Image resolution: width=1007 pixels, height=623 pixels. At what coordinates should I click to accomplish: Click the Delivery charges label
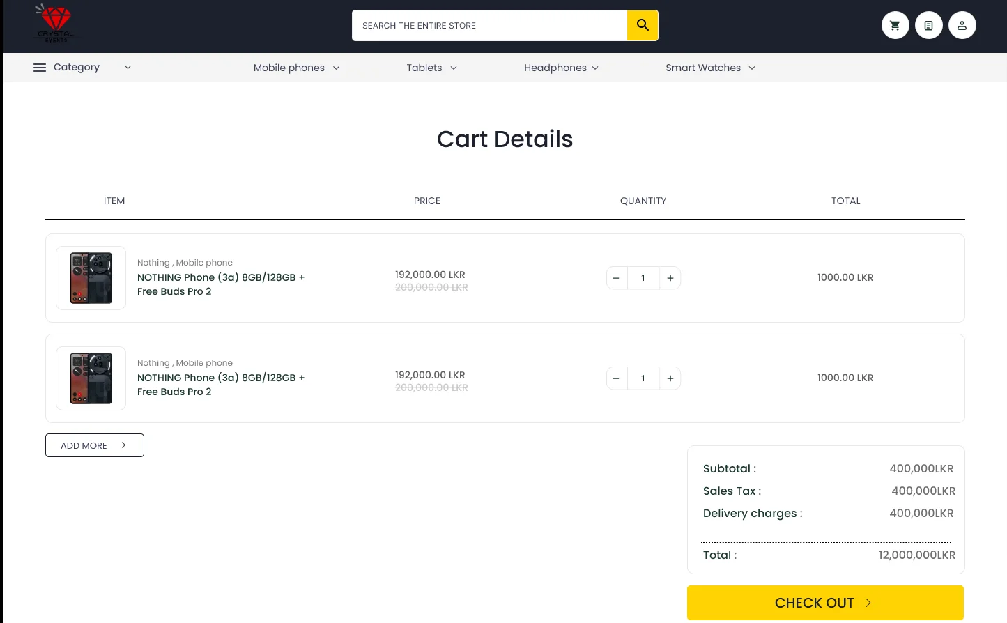753,514
